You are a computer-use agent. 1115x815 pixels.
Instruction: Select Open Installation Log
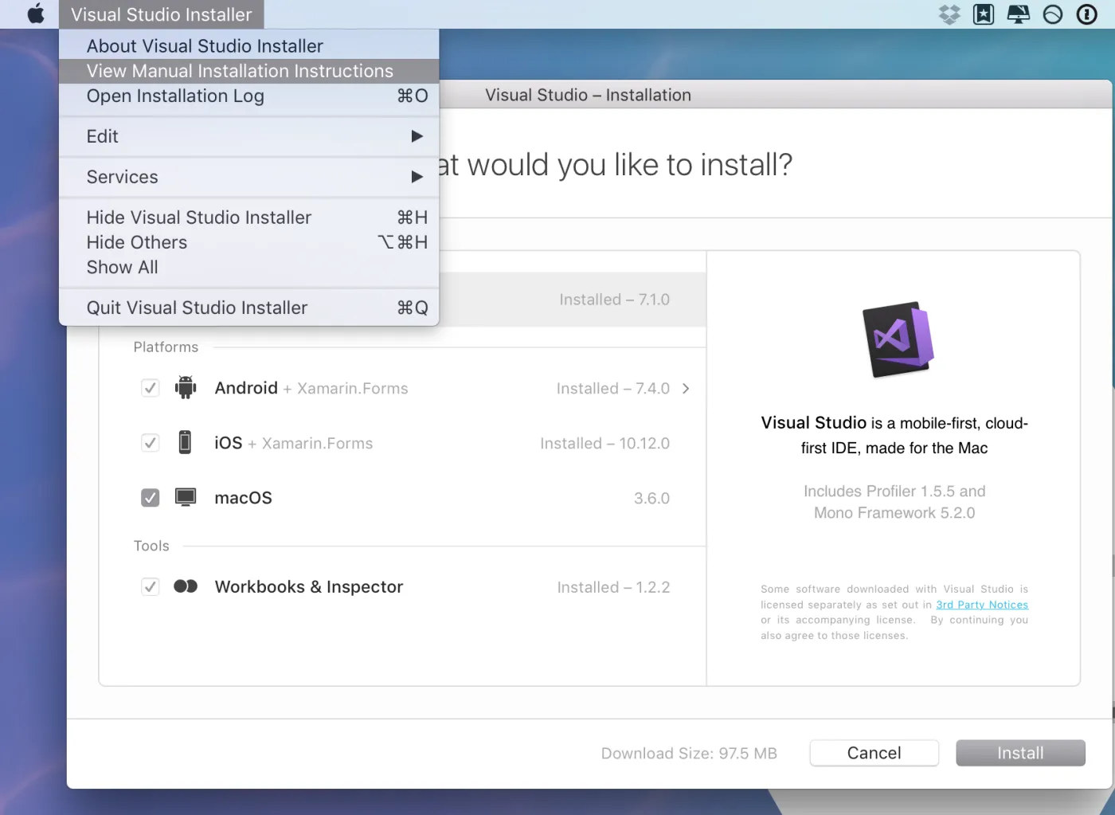click(x=249, y=96)
